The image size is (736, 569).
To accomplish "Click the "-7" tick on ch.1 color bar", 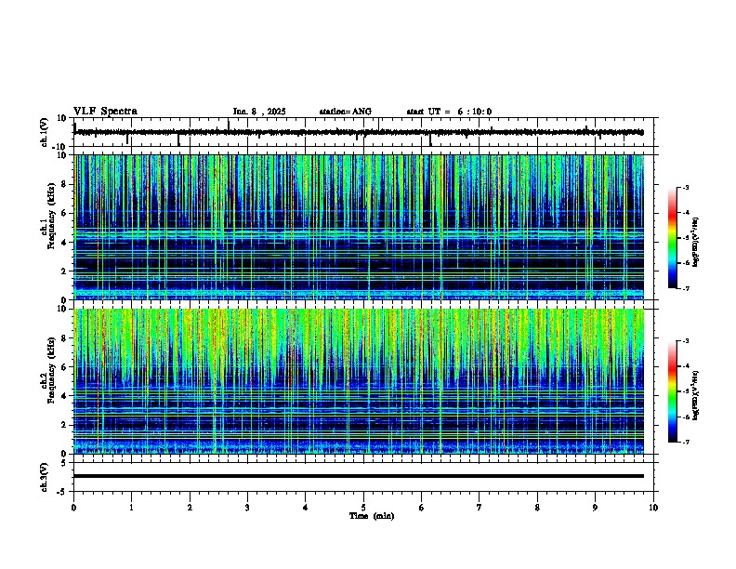I will [x=686, y=289].
